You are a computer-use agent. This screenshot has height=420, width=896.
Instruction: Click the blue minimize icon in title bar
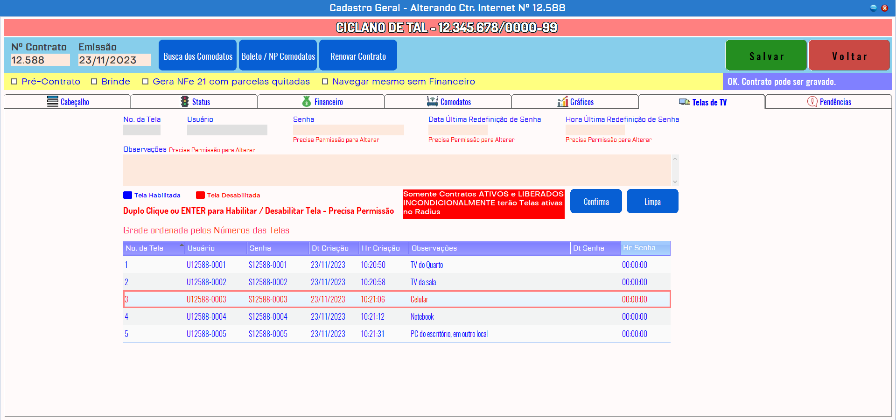pyautogui.click(x=873, y=8)
